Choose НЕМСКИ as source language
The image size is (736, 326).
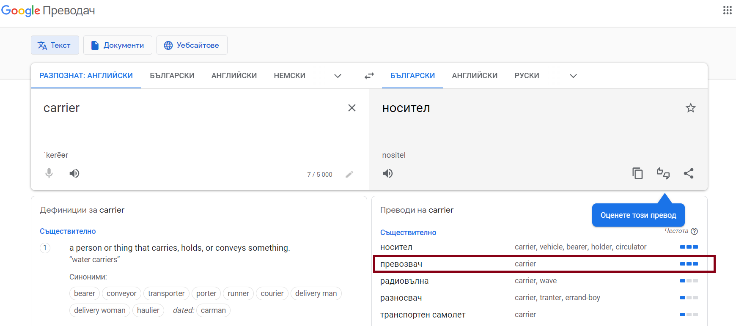click(x=290, y=76)
